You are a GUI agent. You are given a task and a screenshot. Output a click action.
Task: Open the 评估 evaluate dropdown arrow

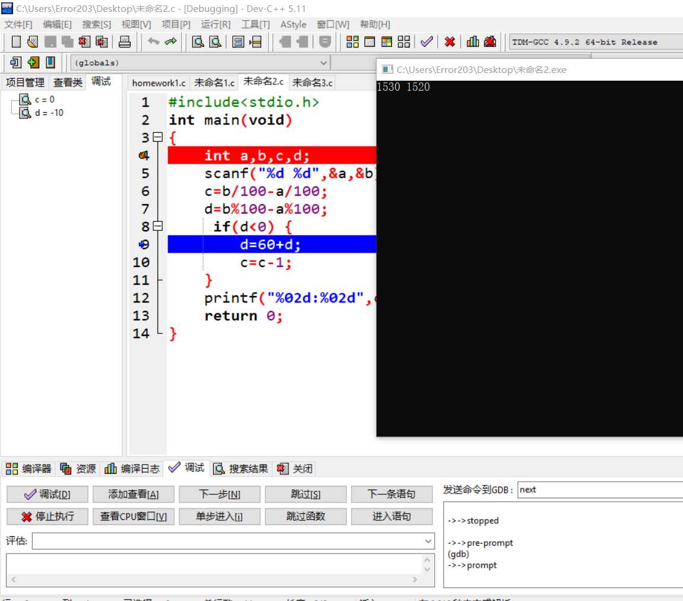point(428,541)
